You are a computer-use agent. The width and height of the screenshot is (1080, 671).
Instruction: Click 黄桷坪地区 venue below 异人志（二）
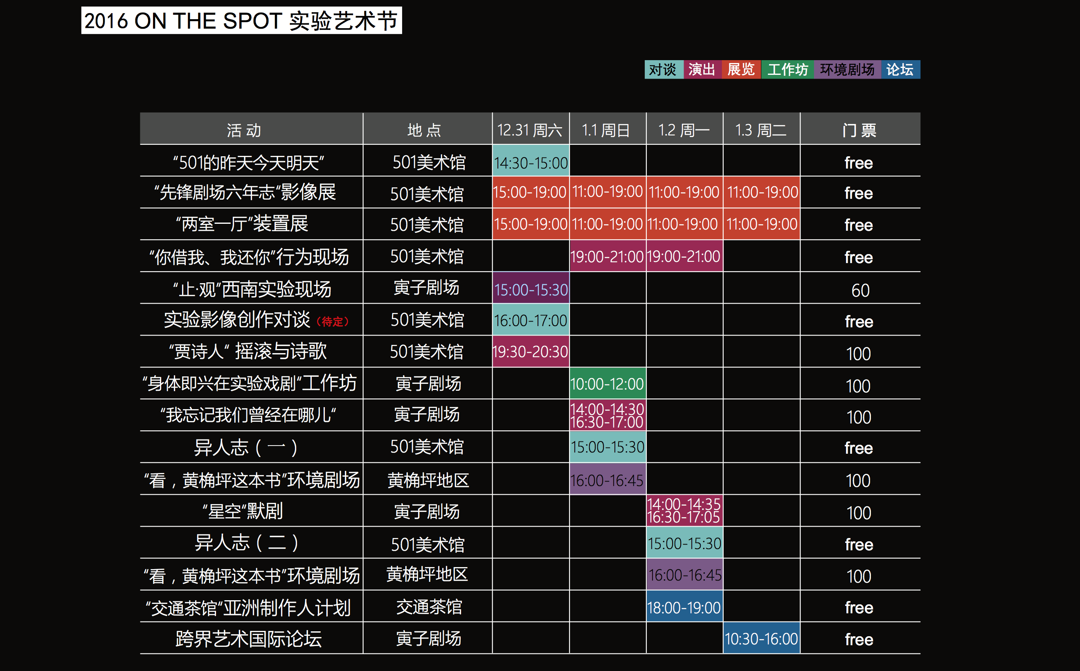click(427, 574)
